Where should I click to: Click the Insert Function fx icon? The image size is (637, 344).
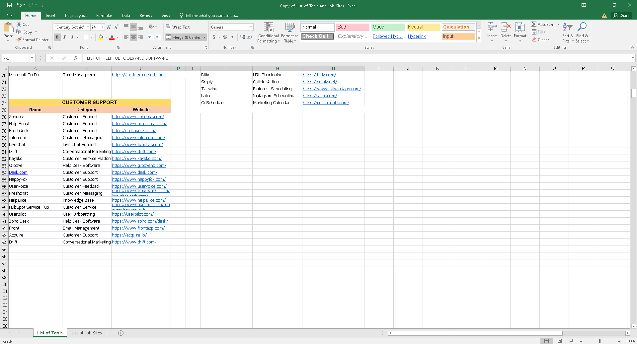(76, 58)
